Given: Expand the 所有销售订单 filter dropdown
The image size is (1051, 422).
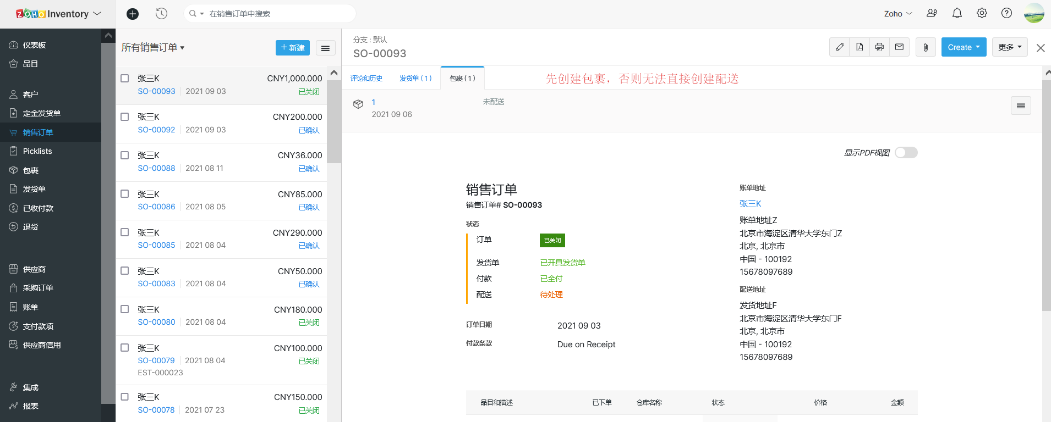Looking at the screenshot, I should [x=153, y=48].
